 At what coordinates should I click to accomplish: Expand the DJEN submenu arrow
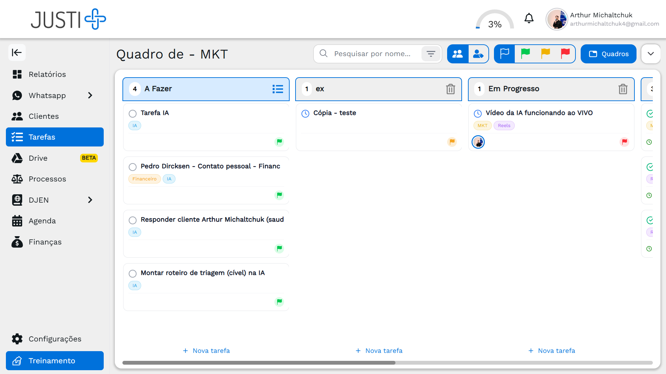pyautogui.click(x=90, y=200)
